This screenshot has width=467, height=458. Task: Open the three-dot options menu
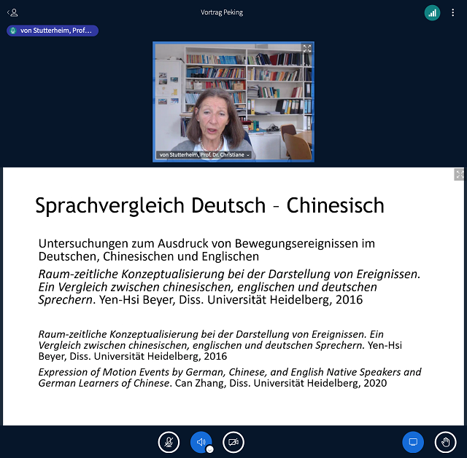tap(452, 12)
